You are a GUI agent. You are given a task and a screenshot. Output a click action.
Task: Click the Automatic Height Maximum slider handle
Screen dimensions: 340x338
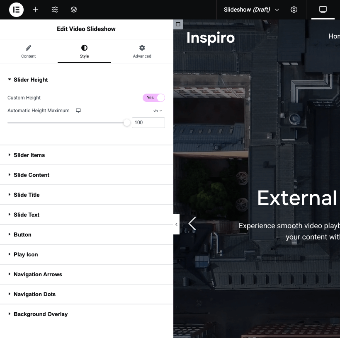pos(127,123)
